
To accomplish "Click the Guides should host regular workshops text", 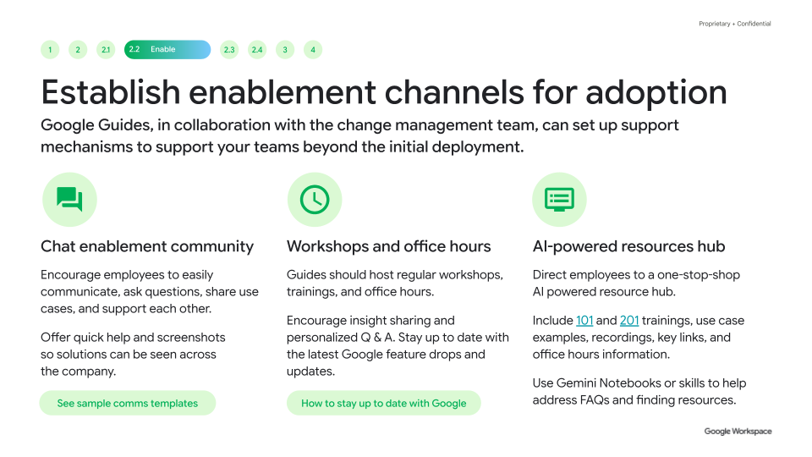I will [395, 284].
